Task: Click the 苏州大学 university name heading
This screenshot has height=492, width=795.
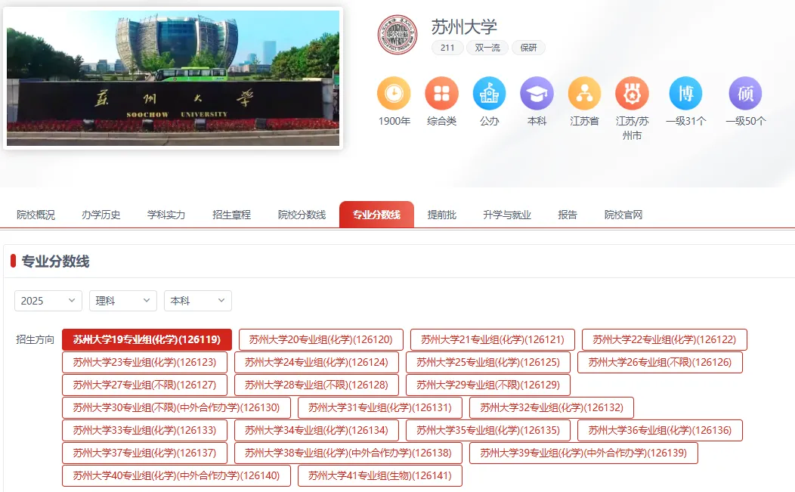Action: pyautogui.click(x=464, y=27)
